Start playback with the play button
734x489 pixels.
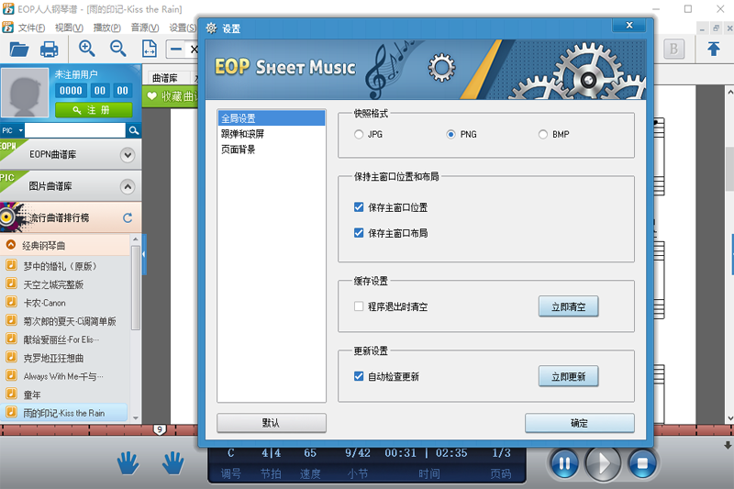tap(603, 463)
